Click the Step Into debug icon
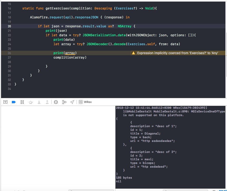 click(39, 102)
